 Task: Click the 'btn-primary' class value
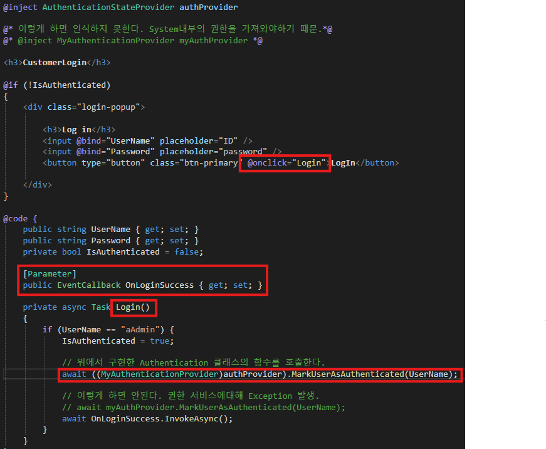tap(211, 163)
